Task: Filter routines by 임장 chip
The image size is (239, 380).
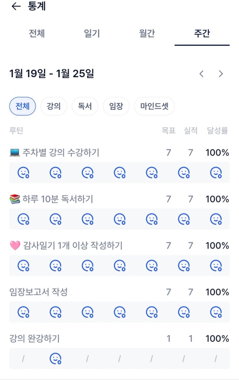Action: 116,106
